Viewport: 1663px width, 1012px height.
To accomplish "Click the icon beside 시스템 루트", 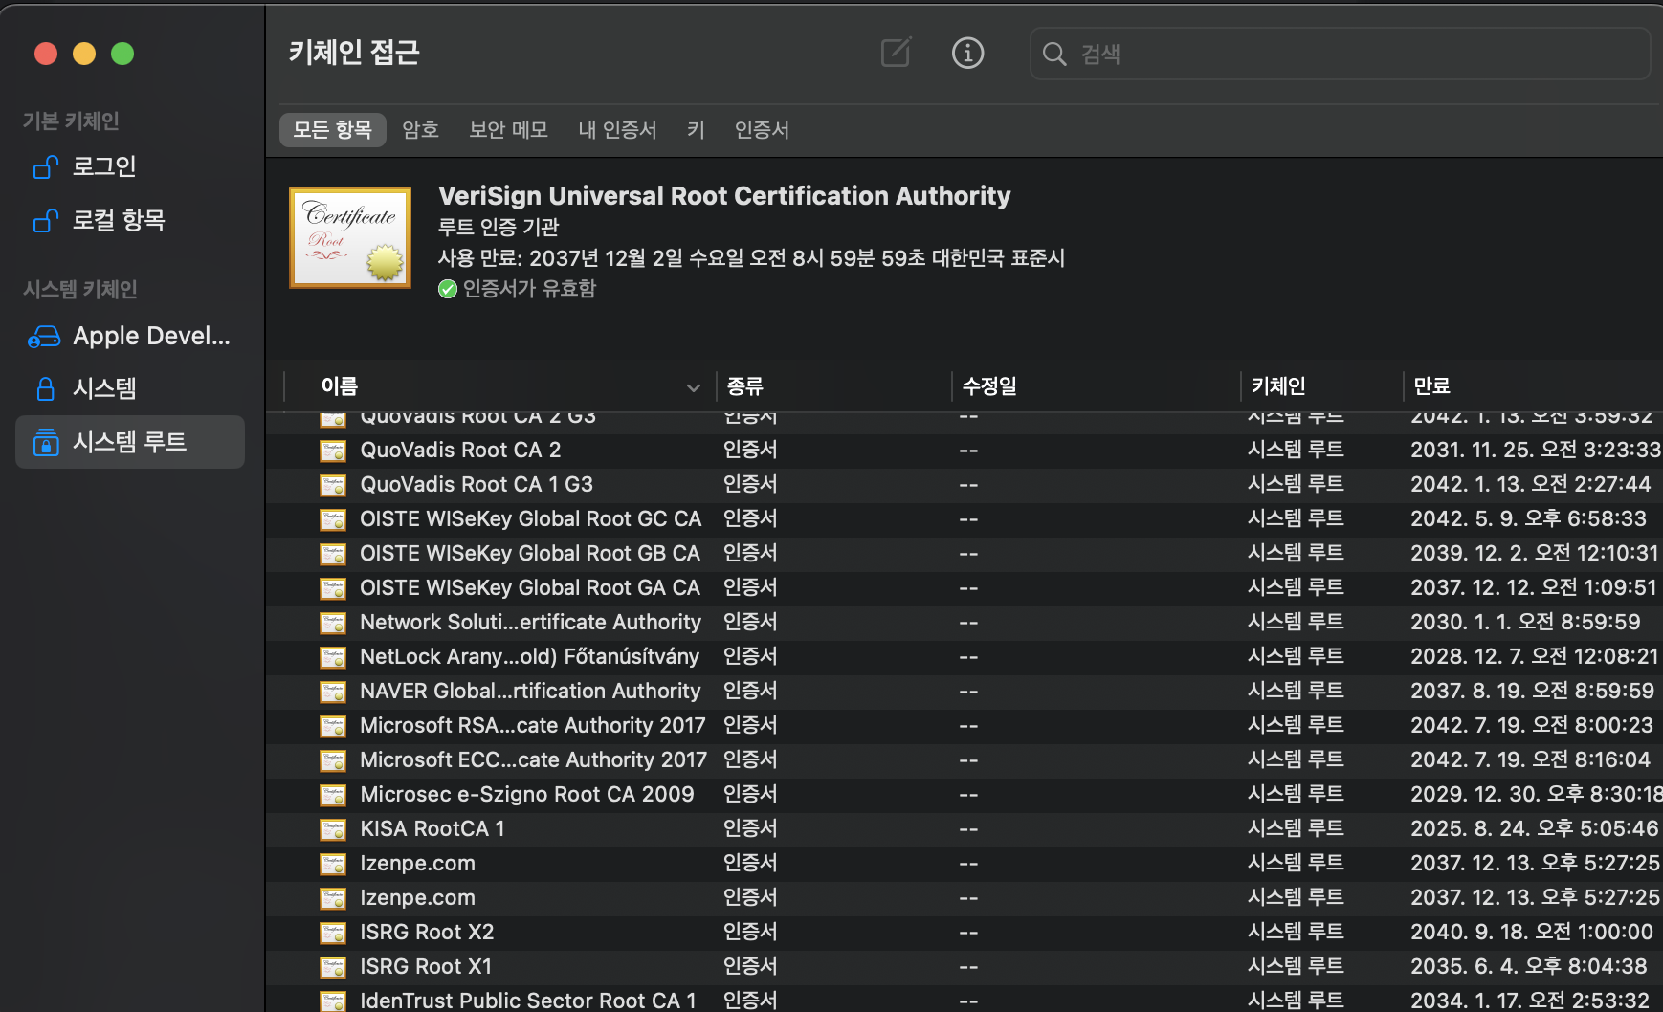I will click(45, 442).
